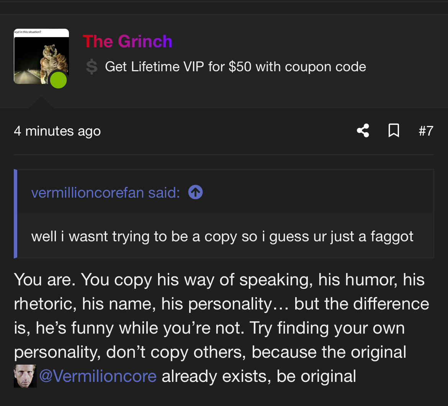The image size is (448, 406).
Task: Open The Grinch's profile username link
Action: pyautogui.click(x=127, y=41)
